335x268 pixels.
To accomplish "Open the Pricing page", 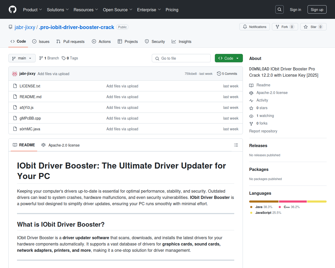I will 172,10.
